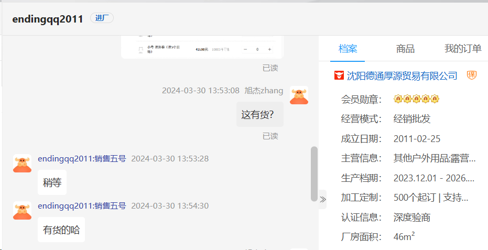Viewport: 488px width, 250px height.
Task: Decrease quantity with the minus stepper
Action: 245,49
